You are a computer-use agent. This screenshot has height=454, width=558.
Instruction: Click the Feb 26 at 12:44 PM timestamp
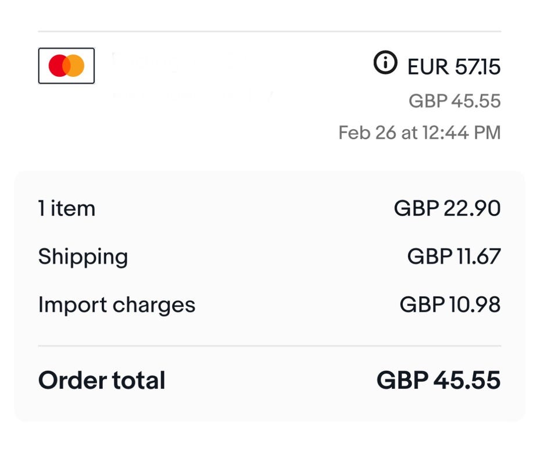419,133
